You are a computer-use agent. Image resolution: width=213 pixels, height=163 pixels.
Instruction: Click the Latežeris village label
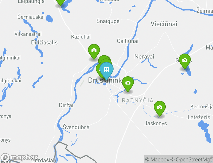tap(199, 117)
